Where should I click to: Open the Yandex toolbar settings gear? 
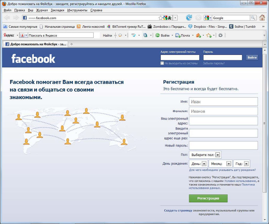coord(221,35)
